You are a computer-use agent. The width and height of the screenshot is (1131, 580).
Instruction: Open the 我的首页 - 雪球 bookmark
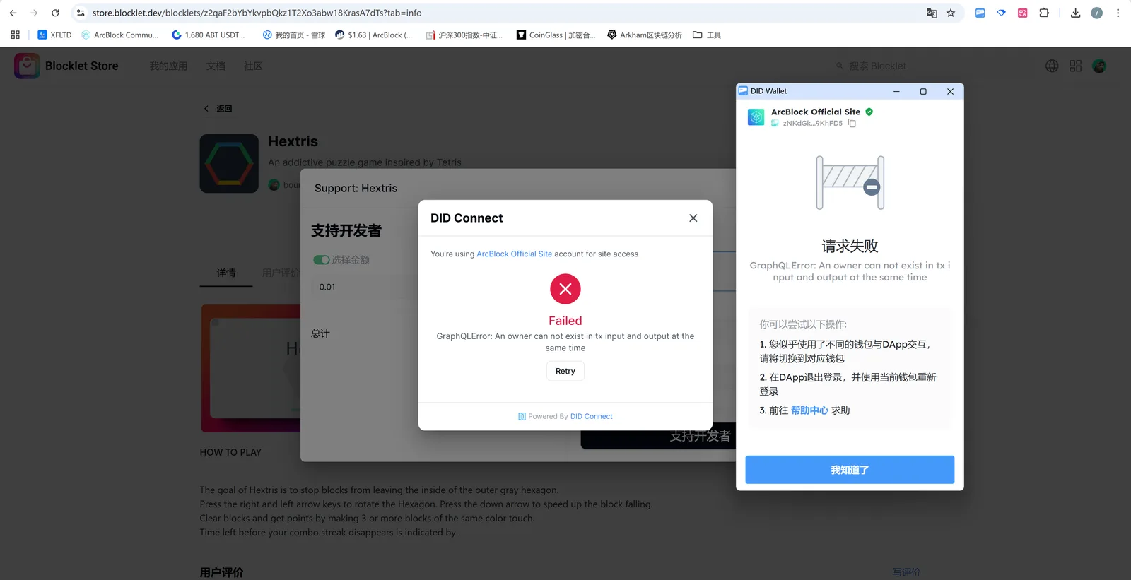pyautogui.click(x=293, y=35)
